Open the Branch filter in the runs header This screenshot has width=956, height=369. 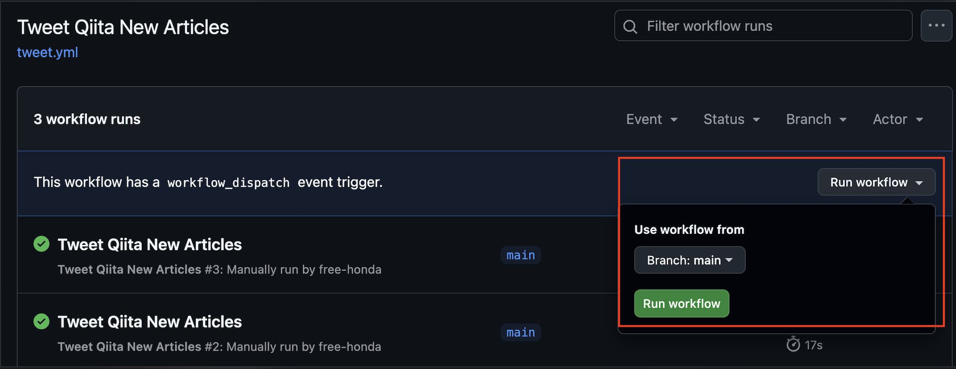click(816, 119)
